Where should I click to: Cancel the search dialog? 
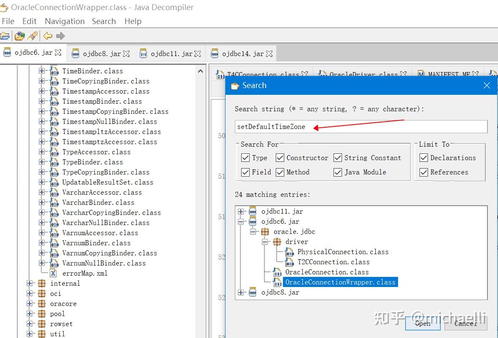[x=465, y=323]
